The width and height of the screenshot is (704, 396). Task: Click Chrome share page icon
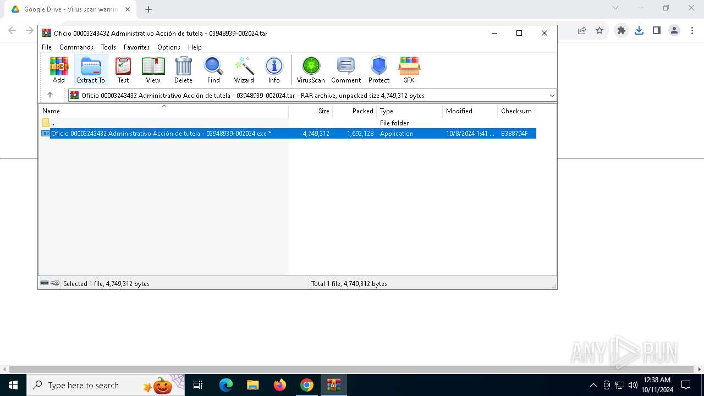point(582,31)
